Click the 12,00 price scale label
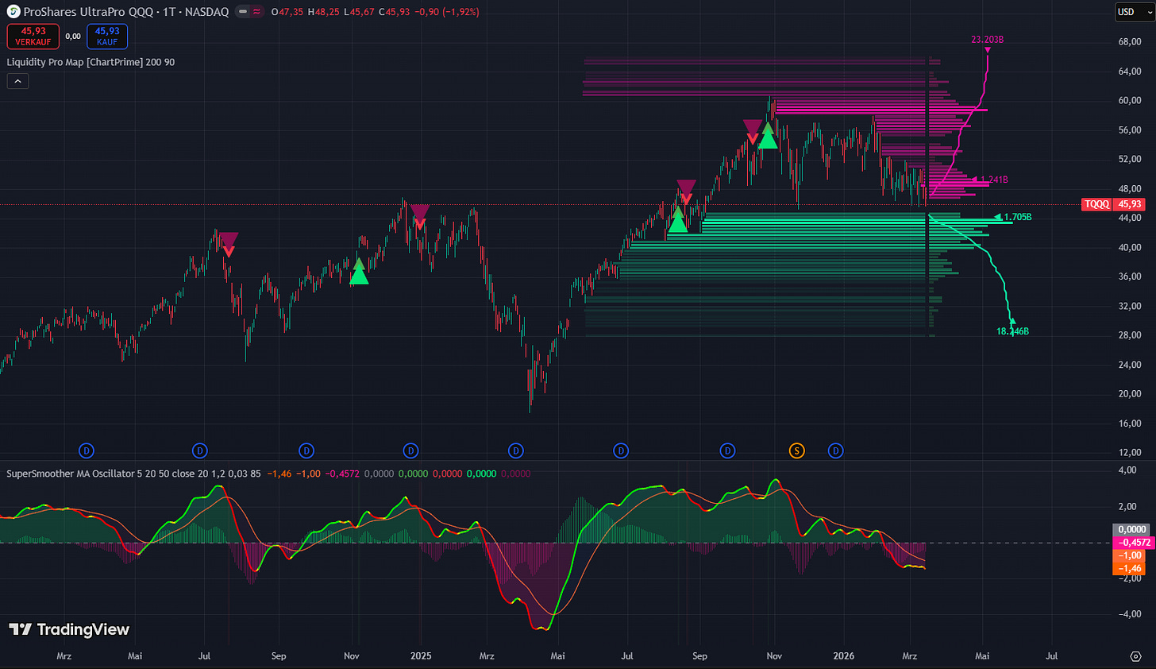Viewport: 1156px width, 669px height. pos(1130,453)
